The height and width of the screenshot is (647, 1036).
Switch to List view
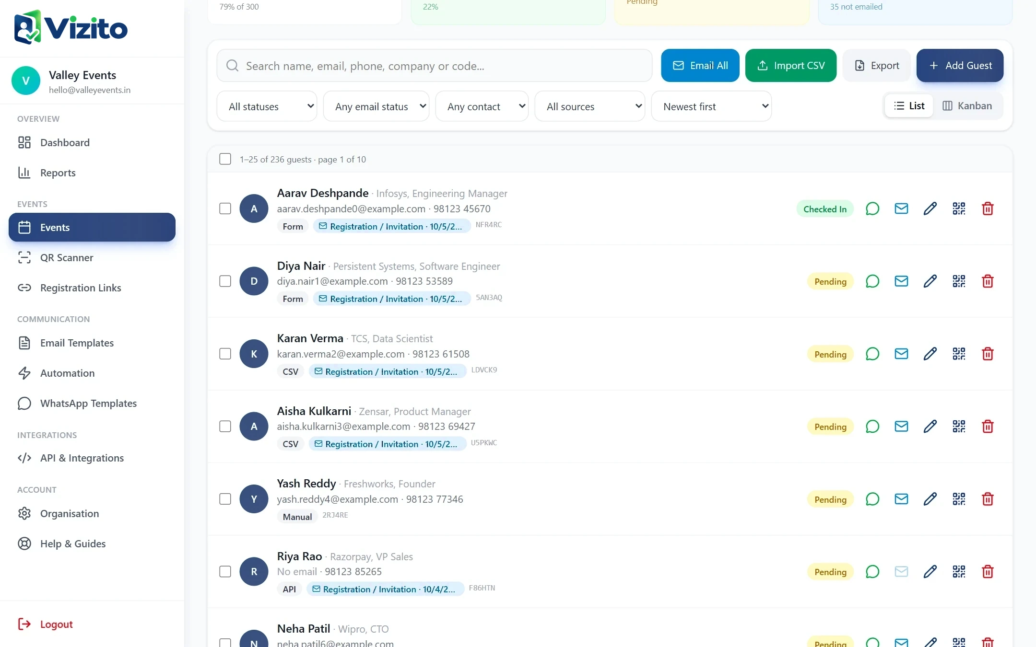click(909, 106)
